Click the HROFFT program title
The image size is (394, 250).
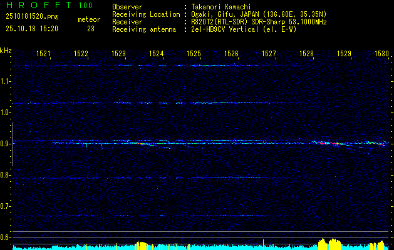(39, 5)
